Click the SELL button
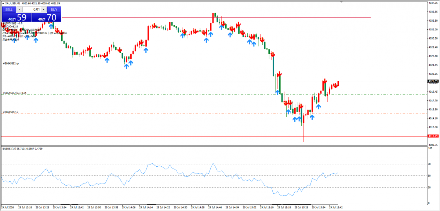The width and height of the screenshot is (440, 211). tap(9, 9)
